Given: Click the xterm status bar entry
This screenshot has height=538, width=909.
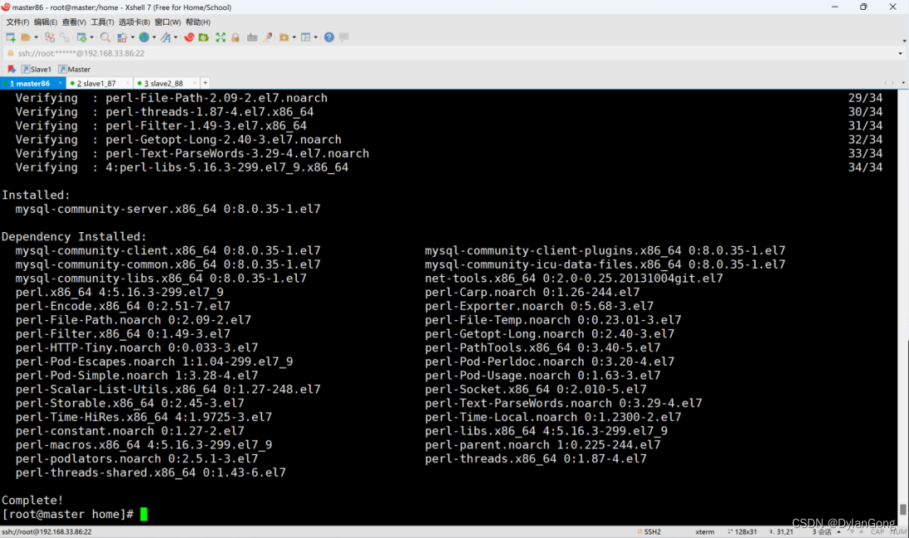Looking at the screenshot, I should [705, 531].
